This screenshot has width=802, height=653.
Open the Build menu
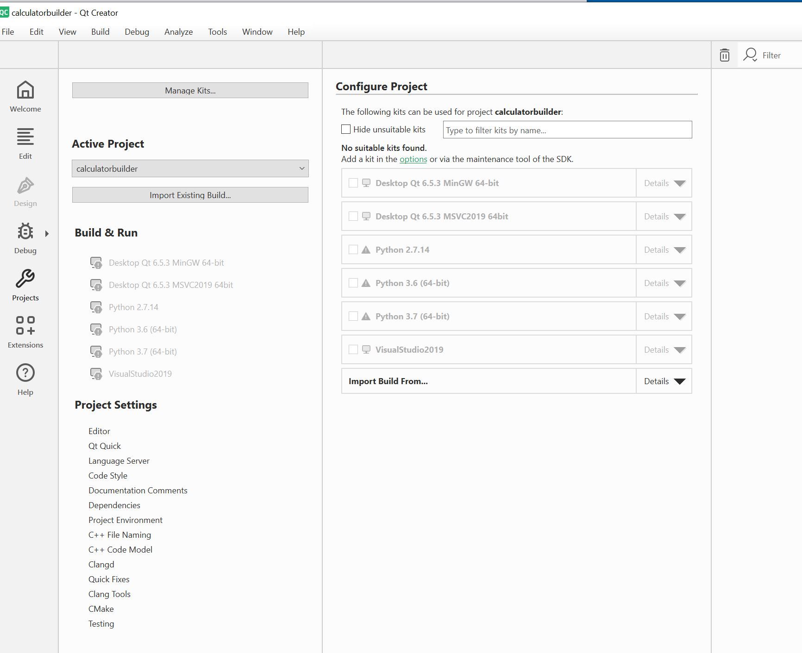click(x=100, y=32)
